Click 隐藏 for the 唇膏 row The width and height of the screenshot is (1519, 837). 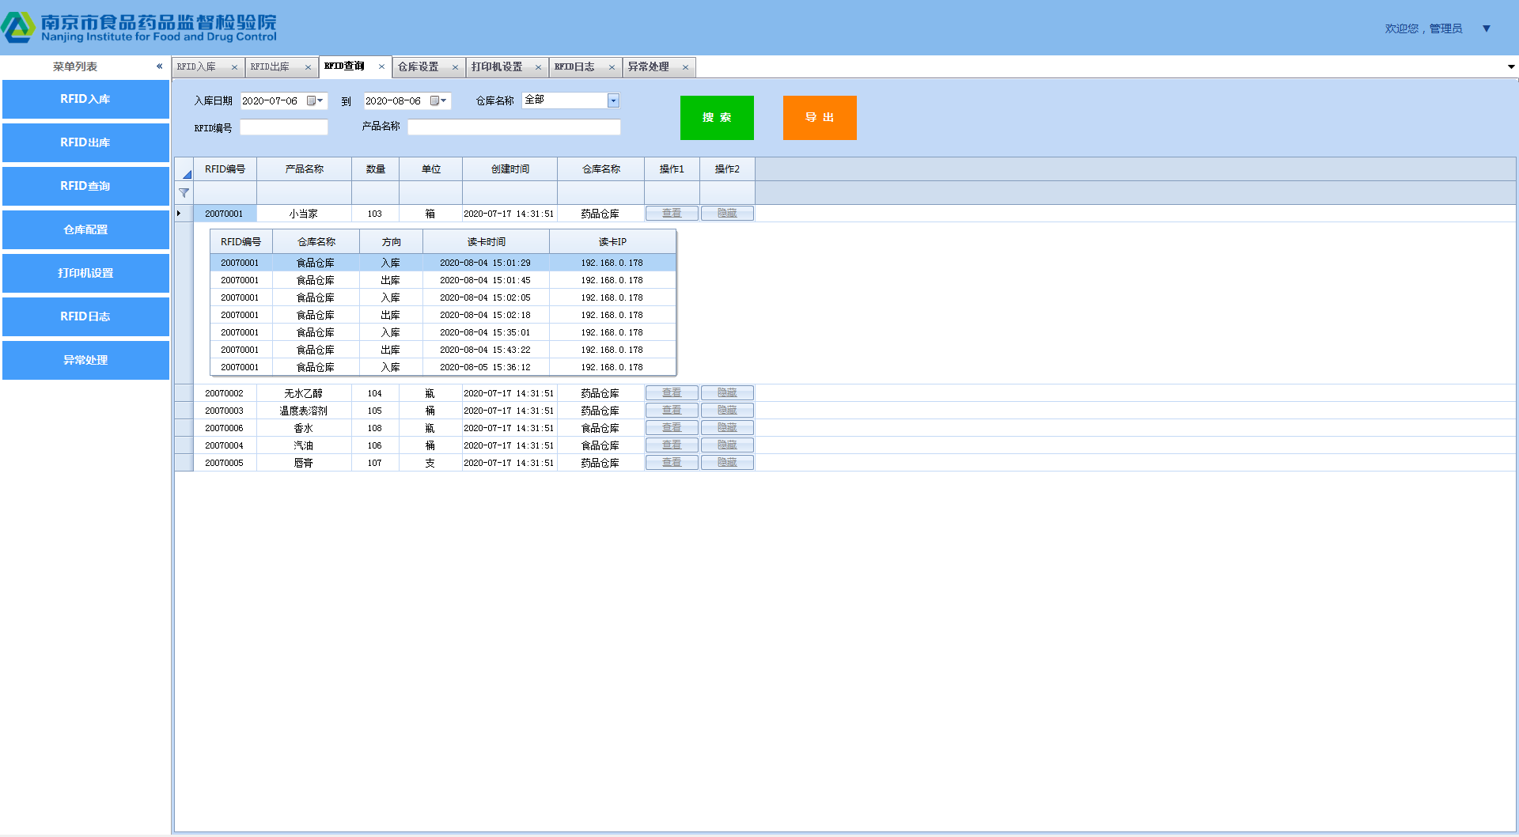pyautogui.click(x=727, y=463)
